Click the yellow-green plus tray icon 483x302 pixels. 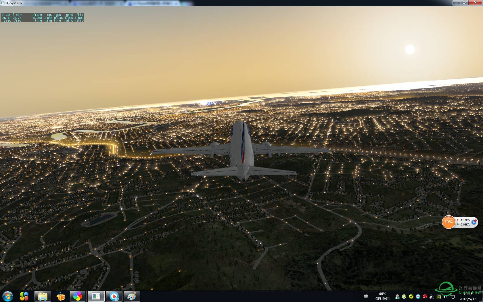tap(411, 297)
